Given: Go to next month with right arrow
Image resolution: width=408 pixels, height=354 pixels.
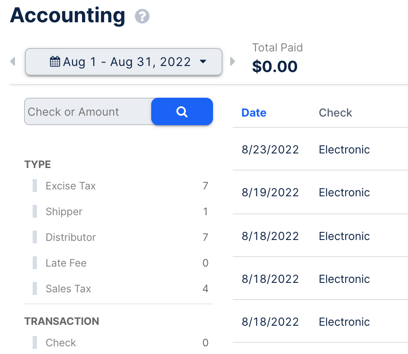Looking at the screenshot, I should click(x=233, y=62).
